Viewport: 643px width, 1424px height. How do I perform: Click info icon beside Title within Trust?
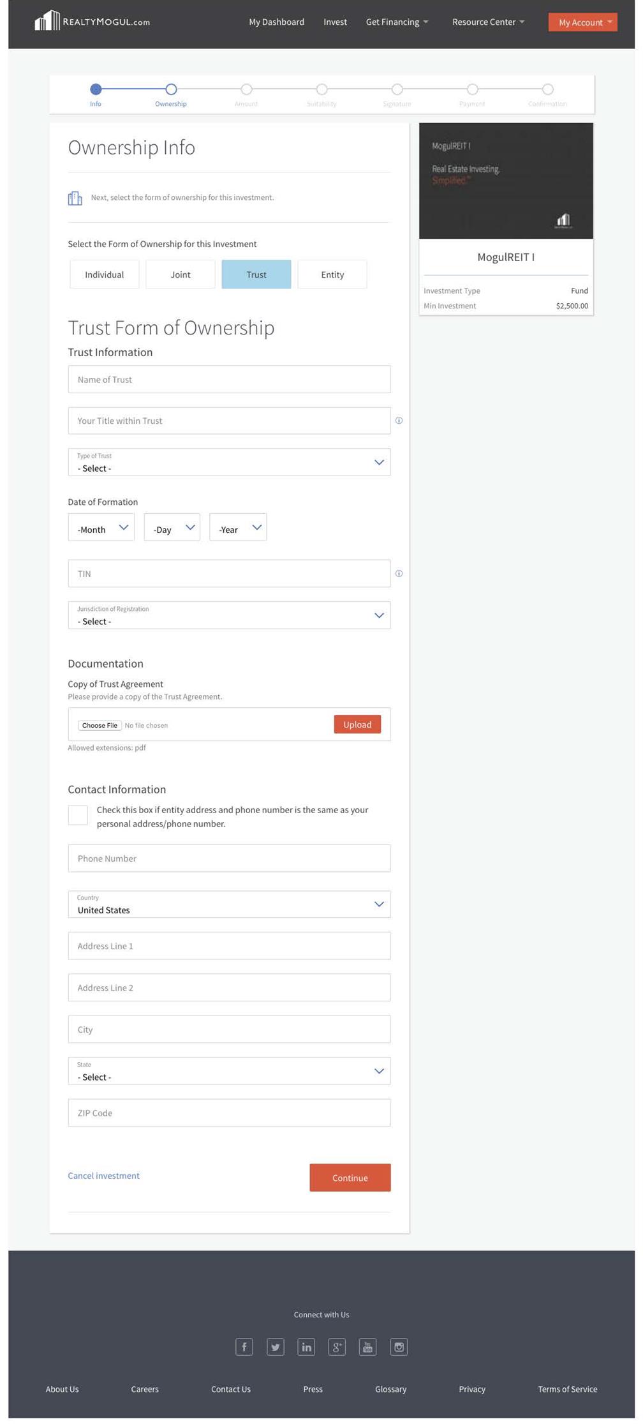tap(399, 420)
